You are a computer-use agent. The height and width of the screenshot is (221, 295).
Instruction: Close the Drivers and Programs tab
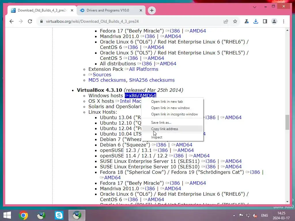(141, 11)
